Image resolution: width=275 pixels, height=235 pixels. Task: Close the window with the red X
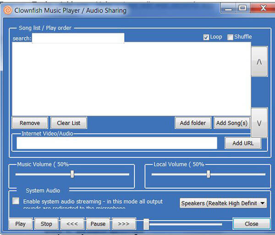point(263,8)
